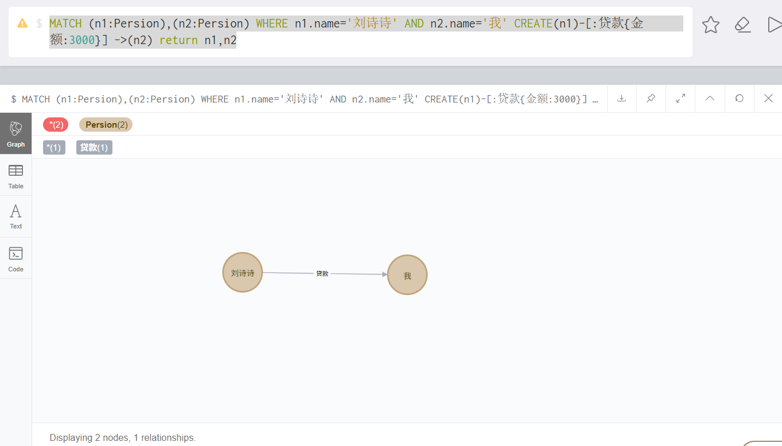This screenshot has width=782, height=446.
Task: Switch to Text view
Action: pyautogui.click(x=16, y=217)
